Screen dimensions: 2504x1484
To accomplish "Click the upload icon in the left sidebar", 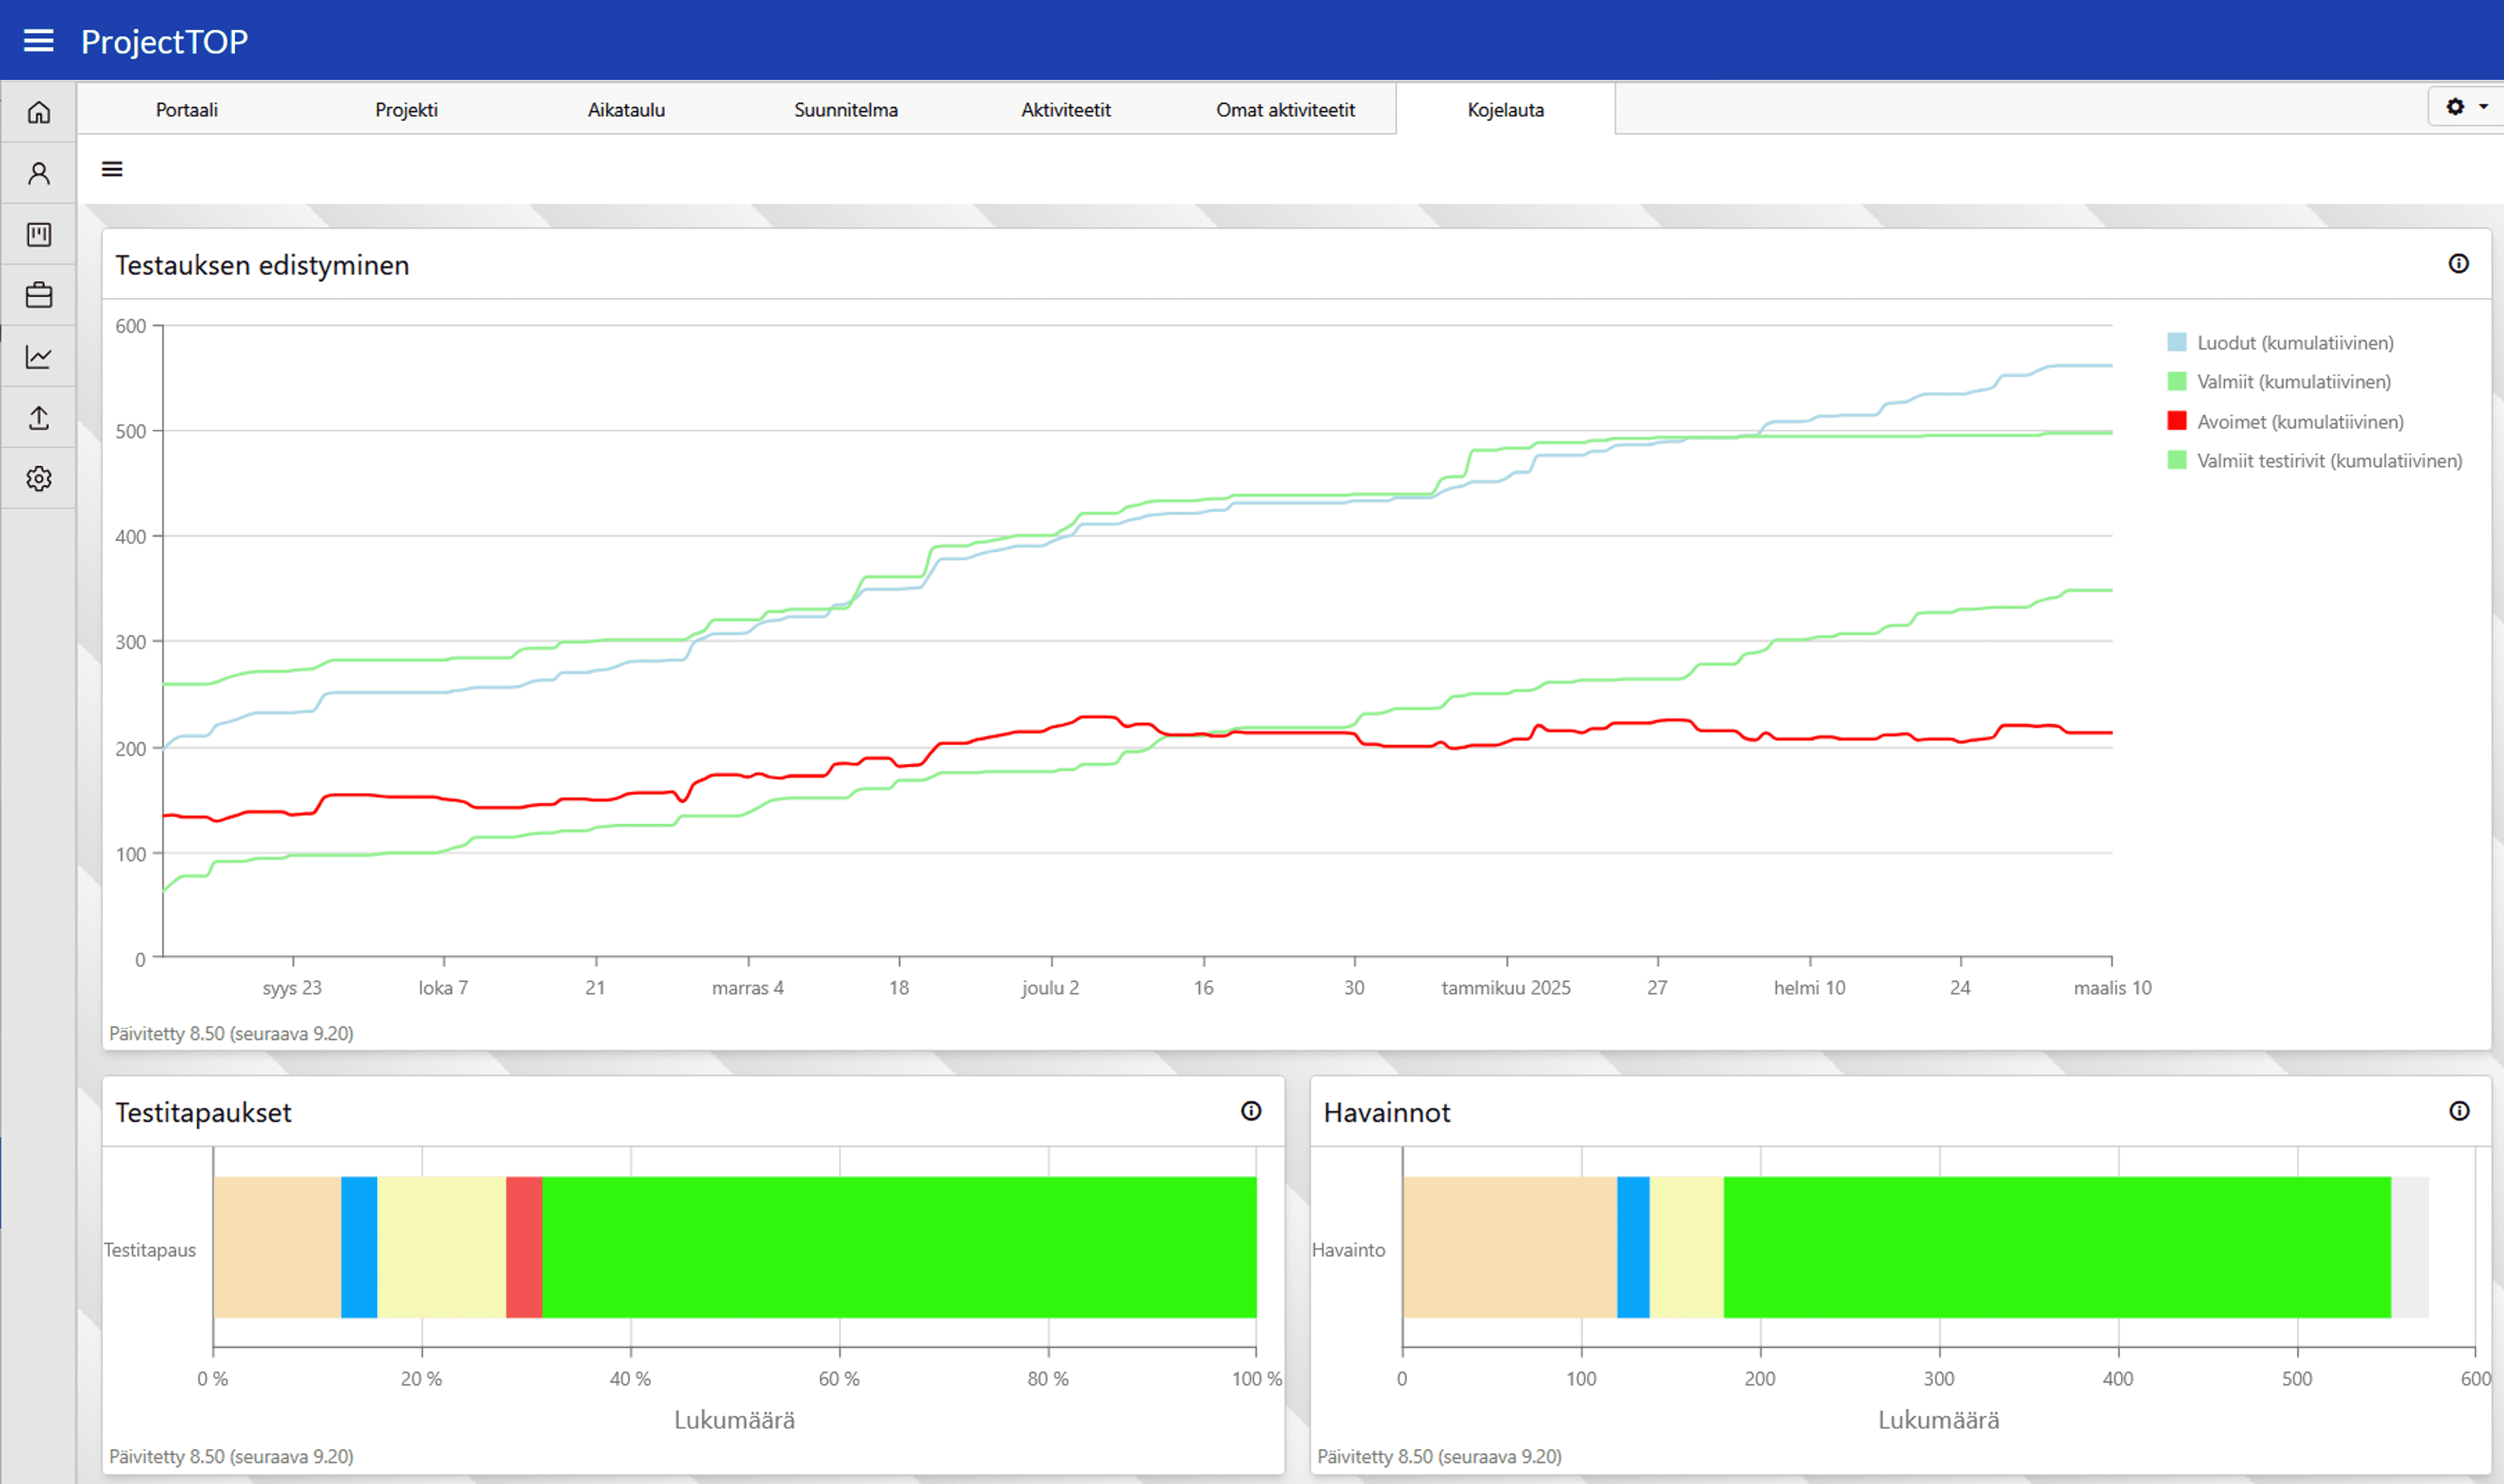I will pos(38,417).
